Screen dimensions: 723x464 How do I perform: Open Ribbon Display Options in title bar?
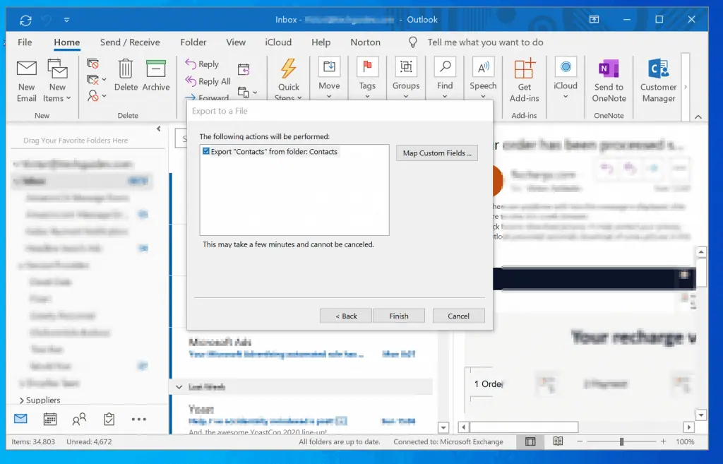tap(594, 19)
